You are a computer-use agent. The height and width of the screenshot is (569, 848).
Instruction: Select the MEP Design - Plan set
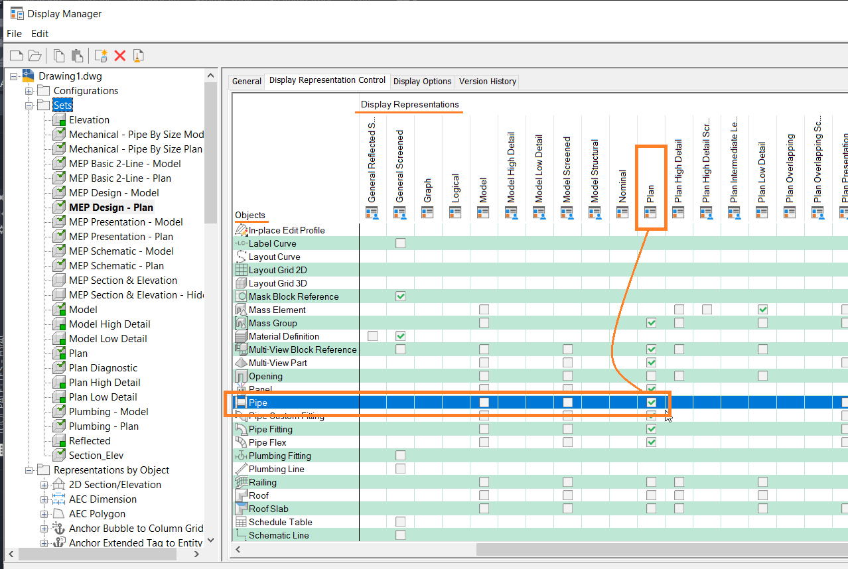tap(111, 208)
